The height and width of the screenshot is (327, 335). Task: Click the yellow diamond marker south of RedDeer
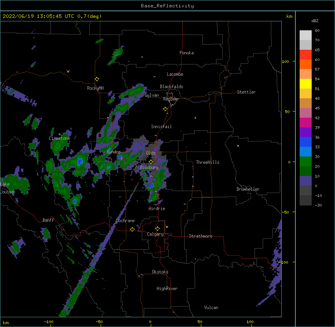coord(166,109)
